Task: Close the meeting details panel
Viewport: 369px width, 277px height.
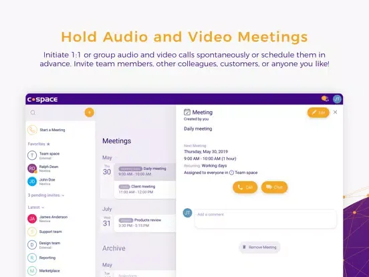Action: click(x=336, y=112)
